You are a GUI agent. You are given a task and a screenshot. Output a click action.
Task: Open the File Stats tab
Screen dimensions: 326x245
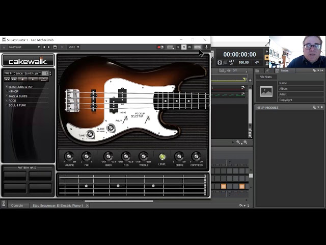pos(265,77)
